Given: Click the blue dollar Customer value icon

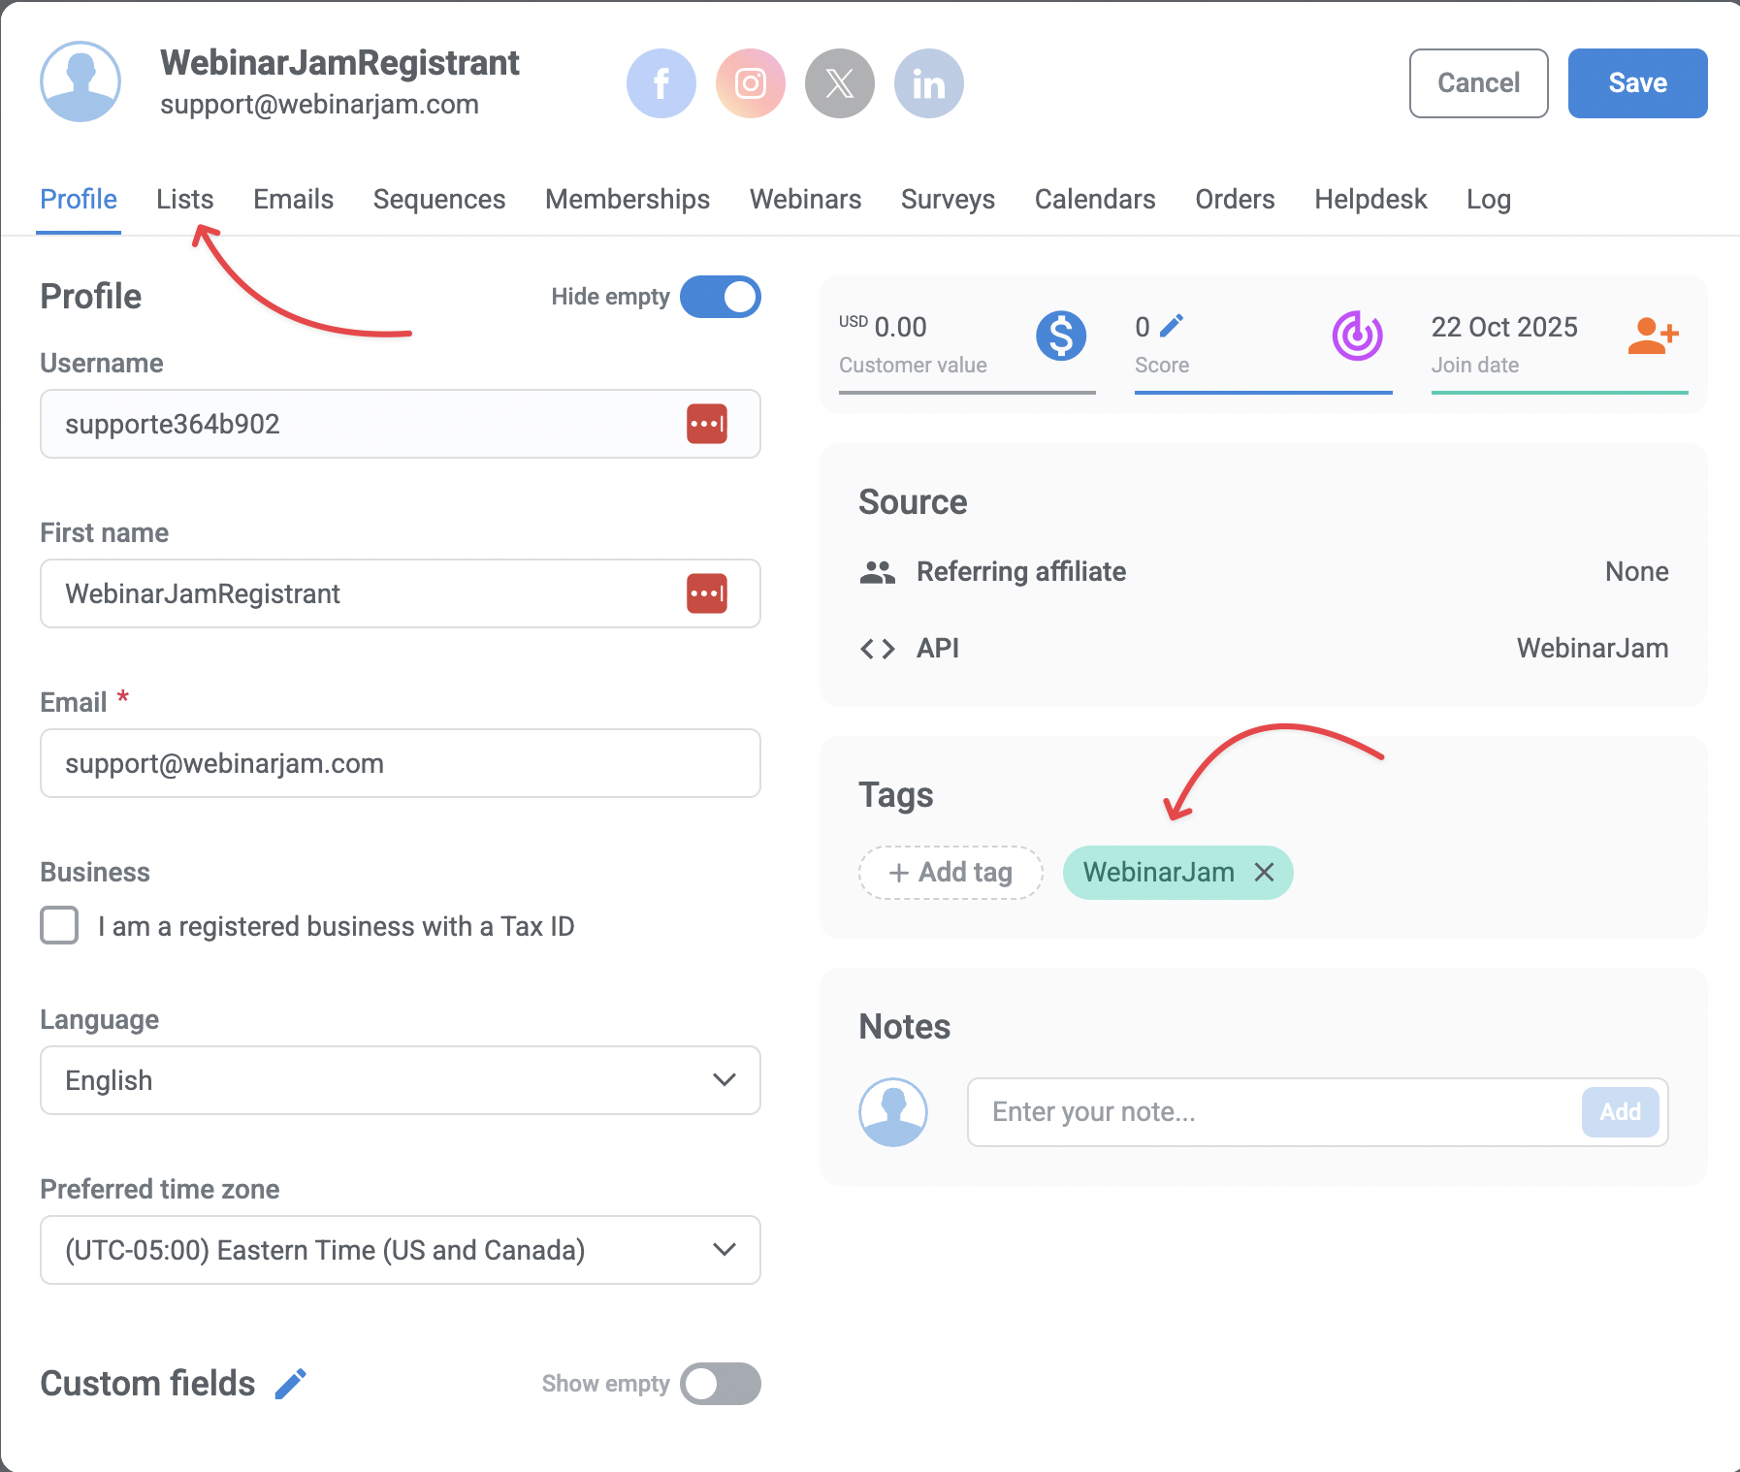Looking at the screenshot, I should tap(1061, 336).
